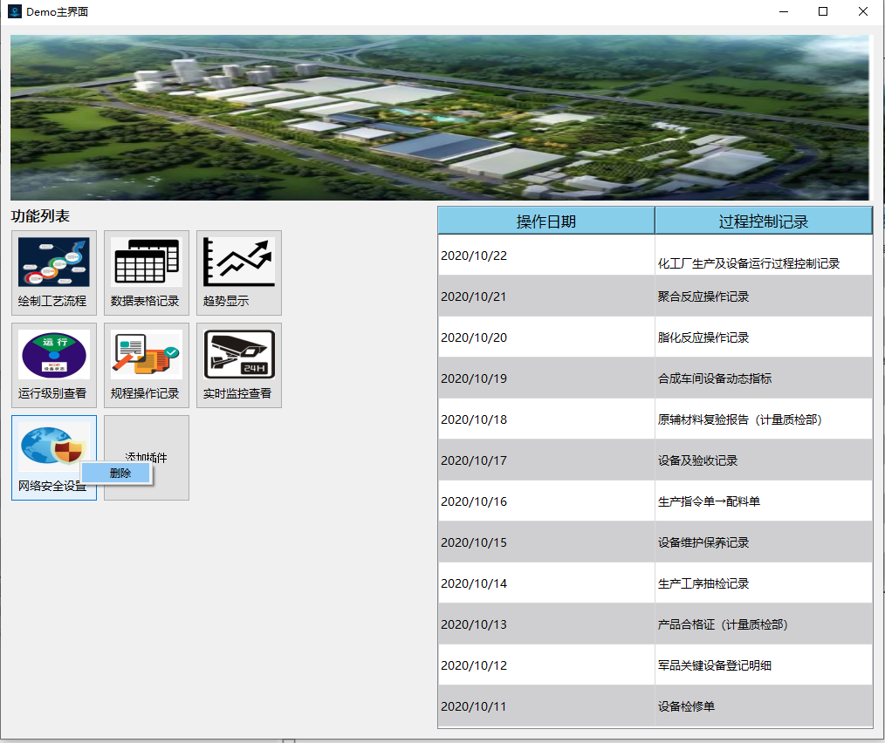Select date cell 2020/10/20
This screenshot has width=885, height=743.
click(x=546, y=337)
